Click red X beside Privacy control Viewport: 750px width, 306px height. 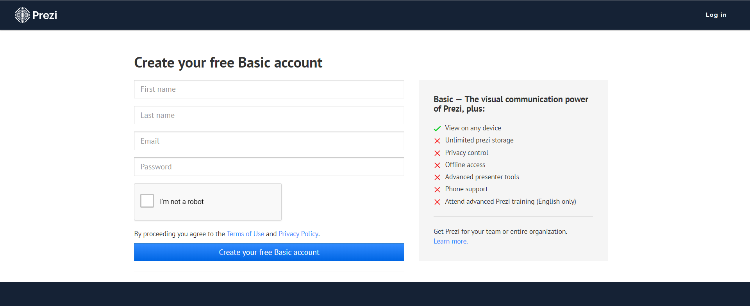437,153
